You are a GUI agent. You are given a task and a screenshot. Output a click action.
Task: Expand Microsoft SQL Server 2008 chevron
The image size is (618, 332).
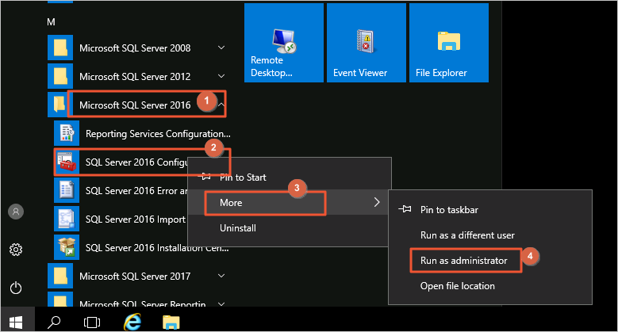(221, 48)
